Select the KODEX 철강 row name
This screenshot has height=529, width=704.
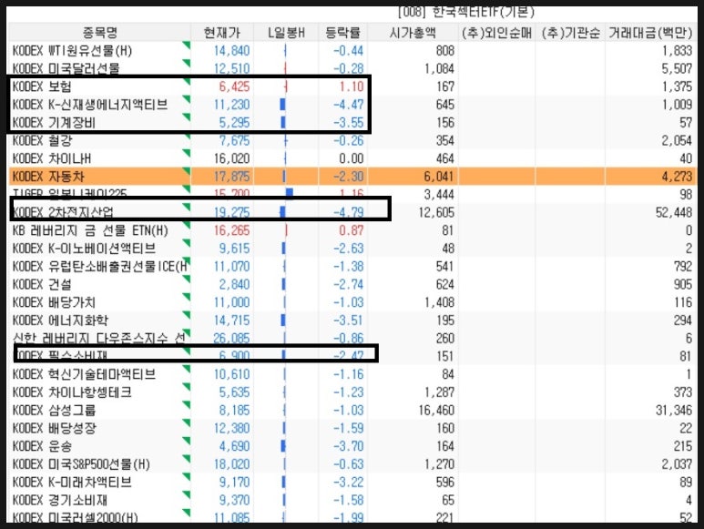point(41,140)
